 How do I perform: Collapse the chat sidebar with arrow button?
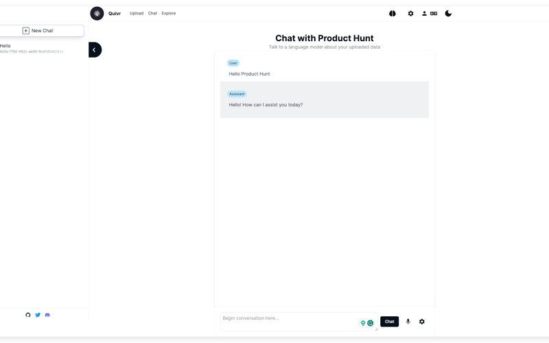pos(95,49)
